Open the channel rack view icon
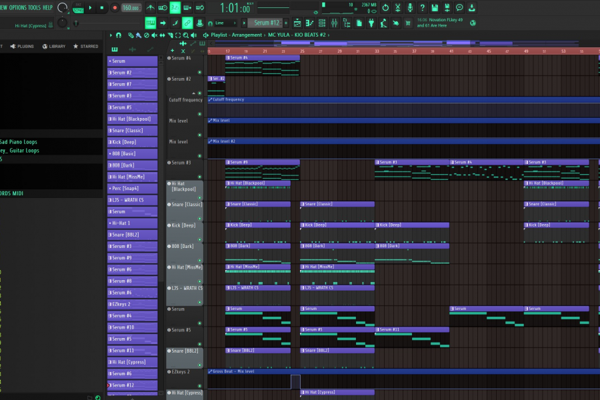 click(322, 23)
